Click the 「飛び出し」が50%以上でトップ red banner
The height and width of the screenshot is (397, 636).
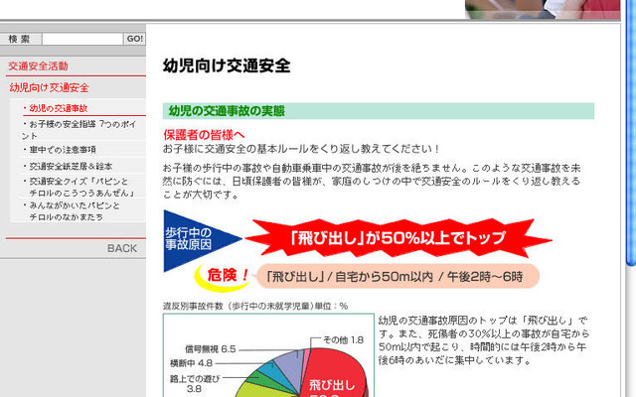[x=397, y=238]
